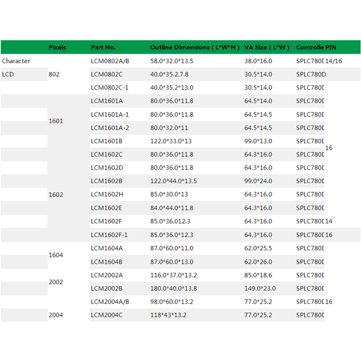The image size is (361, 361).
Task: Select the Controller column header
Action: click(310, 47)
